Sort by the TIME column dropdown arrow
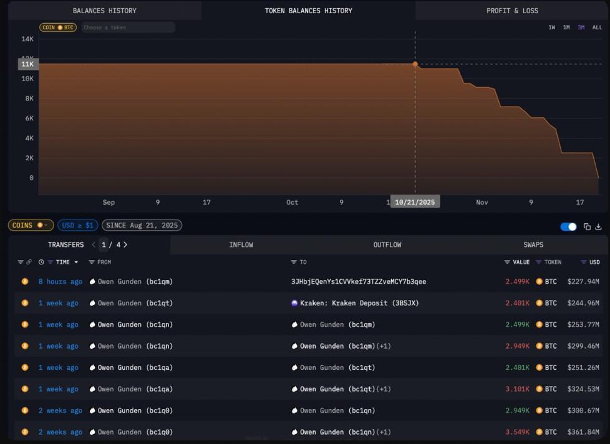Image resolution: width=610 pixels, height=444 pixels. coord(76,263)
